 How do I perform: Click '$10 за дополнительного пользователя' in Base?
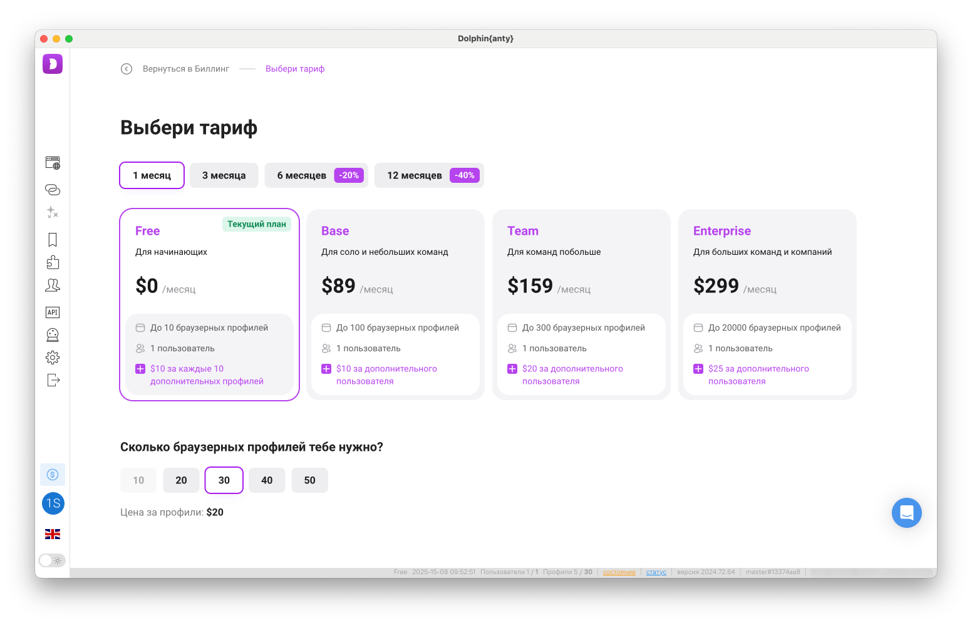pos(386,375)
